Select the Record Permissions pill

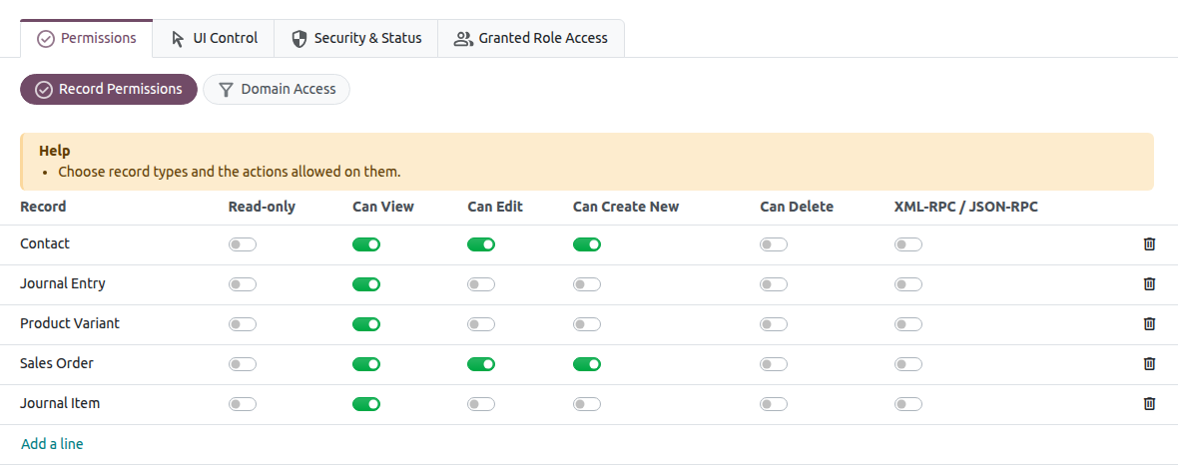point(109,89)
